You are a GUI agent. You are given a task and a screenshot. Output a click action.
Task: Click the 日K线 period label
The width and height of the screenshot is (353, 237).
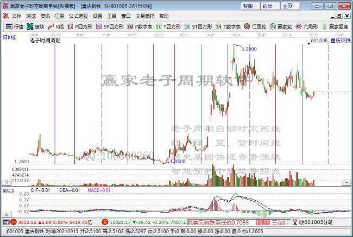coord(9,37)
